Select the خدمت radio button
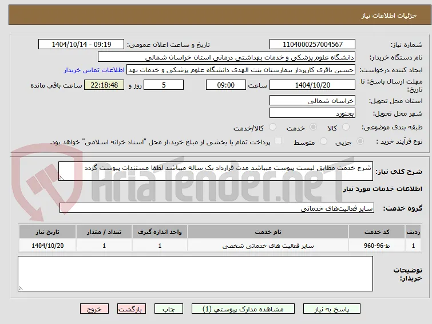 [313, 127]
